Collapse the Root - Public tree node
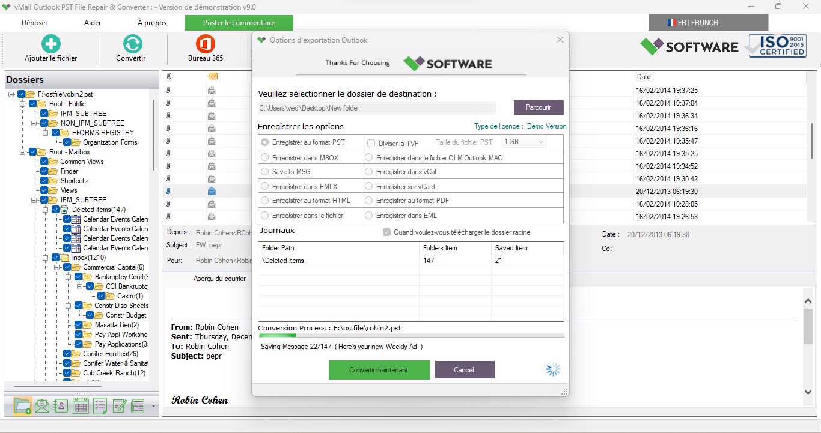This screenshot has width=821, height=433. (x=23, y=104)
